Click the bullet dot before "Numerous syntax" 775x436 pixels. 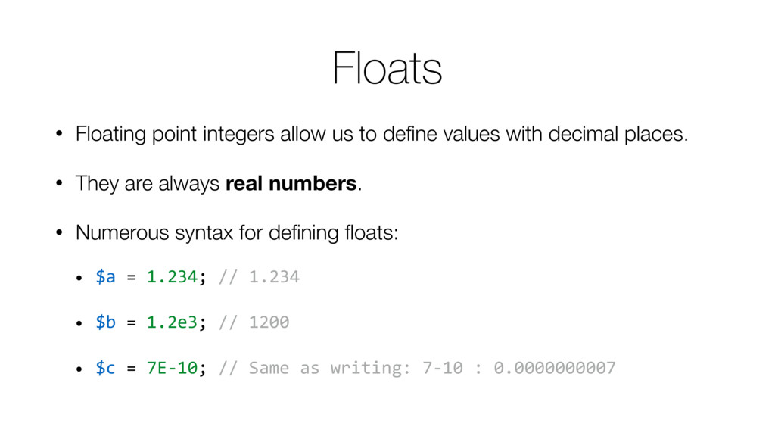coord(59,232)
